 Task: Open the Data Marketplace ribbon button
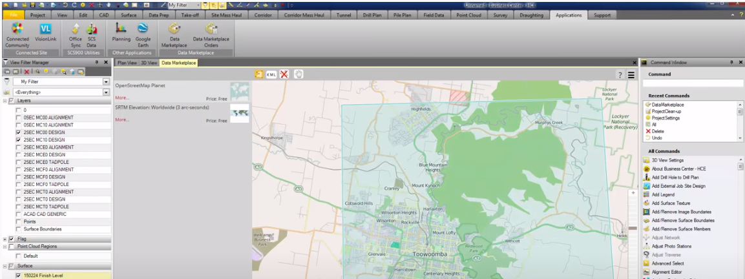[174, 35]
